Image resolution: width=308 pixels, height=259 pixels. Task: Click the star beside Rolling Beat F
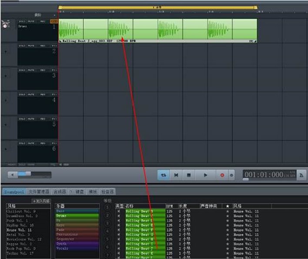(x=228, y=230)
